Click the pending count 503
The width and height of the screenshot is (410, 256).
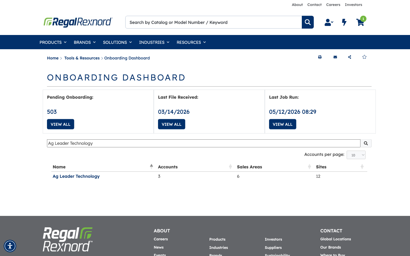[52, 112]
